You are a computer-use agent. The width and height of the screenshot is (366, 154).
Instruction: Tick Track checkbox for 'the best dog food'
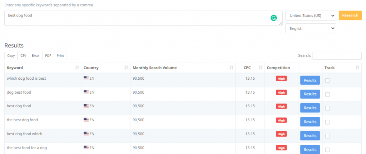[x=327, y=122]
